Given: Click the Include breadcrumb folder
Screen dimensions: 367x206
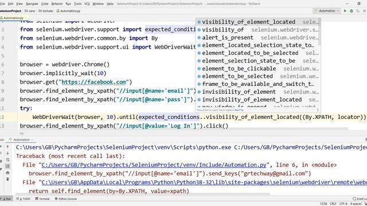Looking at the screenshot, I should [46, 11].
